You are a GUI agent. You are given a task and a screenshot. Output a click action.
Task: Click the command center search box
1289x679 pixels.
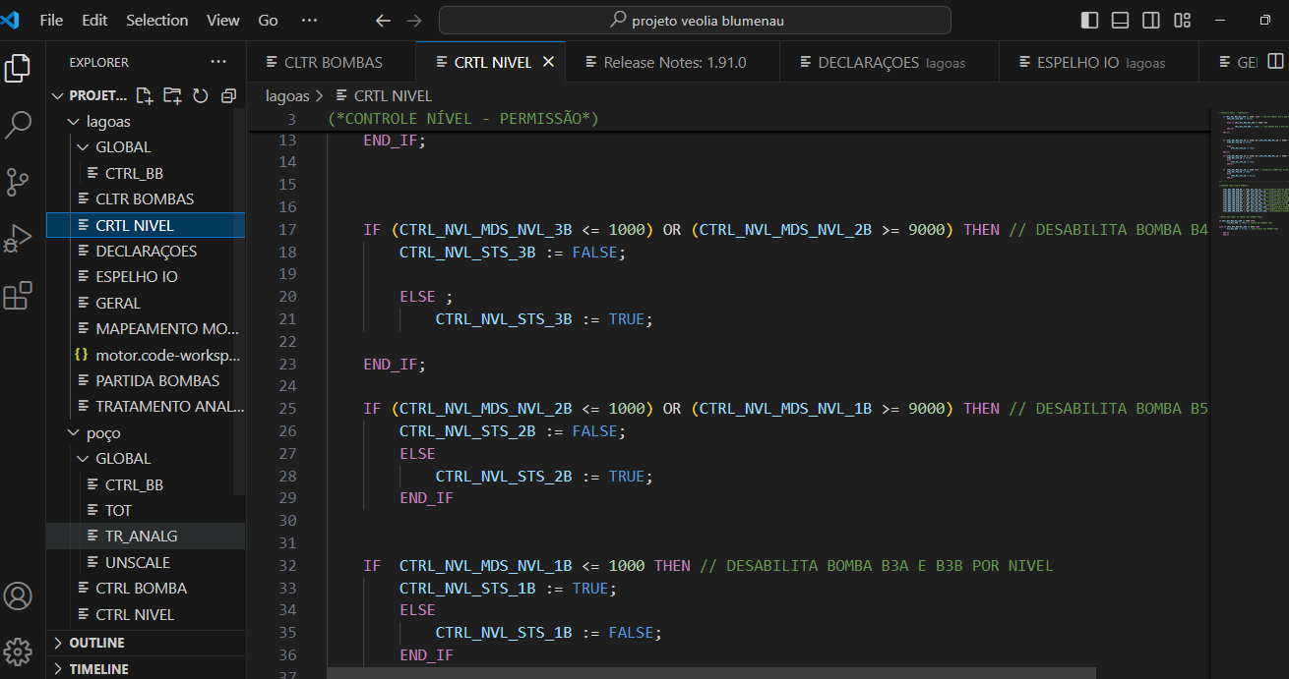(695, 21)
